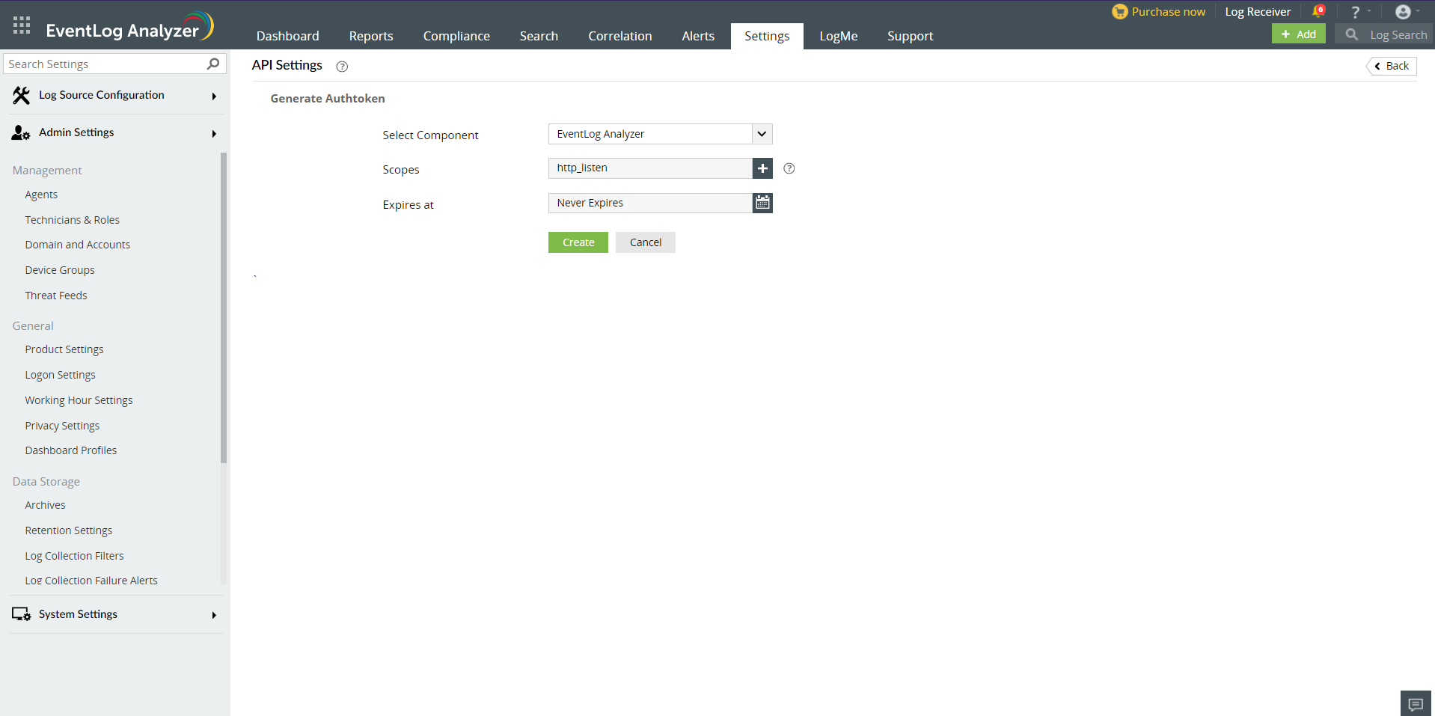Open Agents in Management

[41, 195]
